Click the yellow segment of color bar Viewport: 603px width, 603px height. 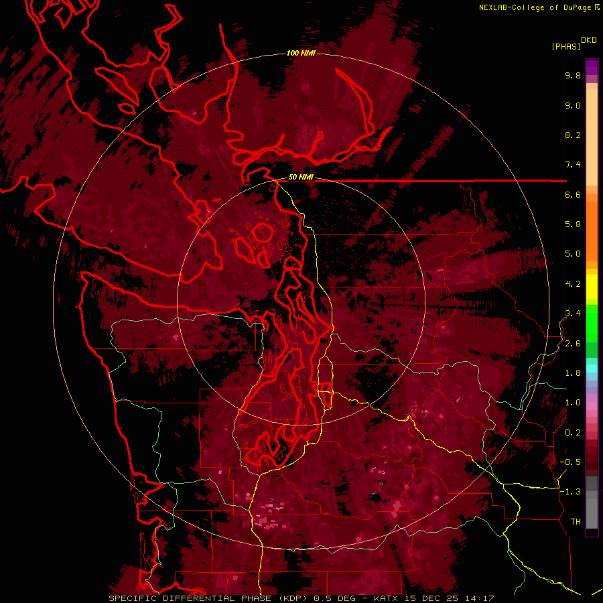[x=592, y=287]
